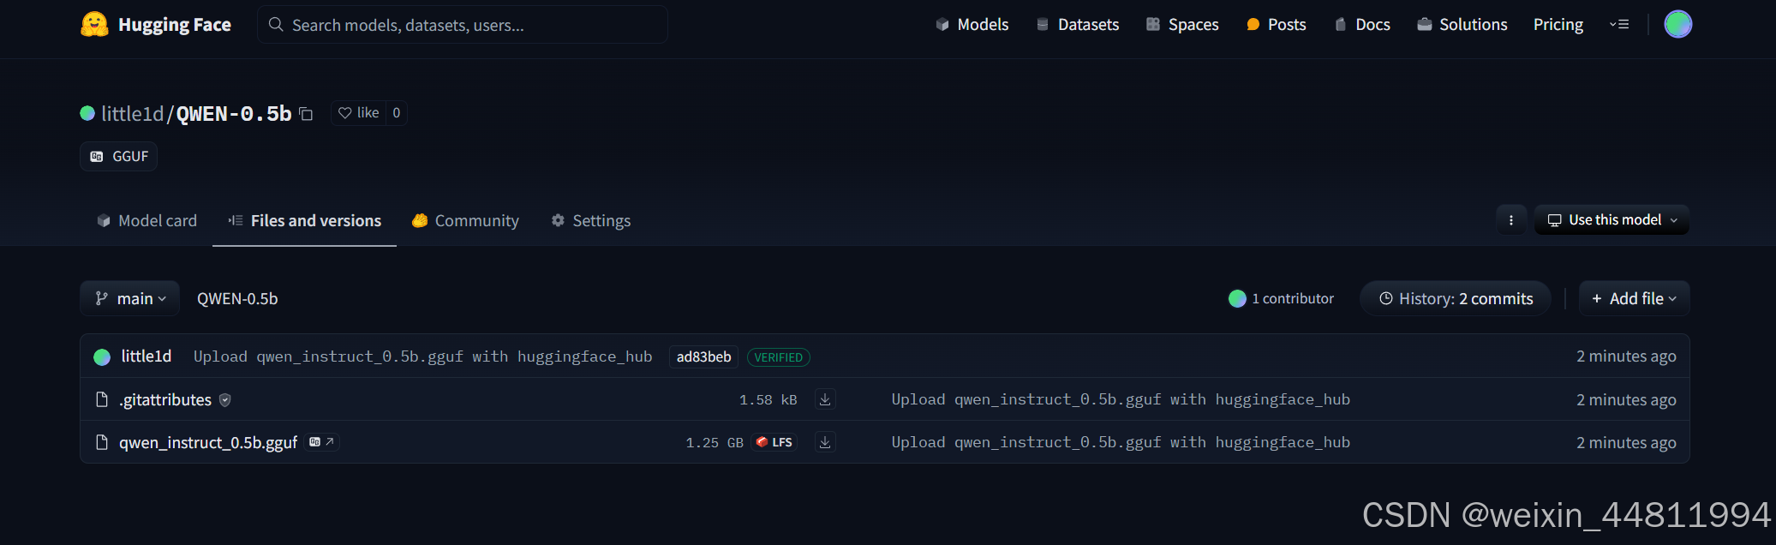
Task: Open the Community tab
Action: coord(465,220)
